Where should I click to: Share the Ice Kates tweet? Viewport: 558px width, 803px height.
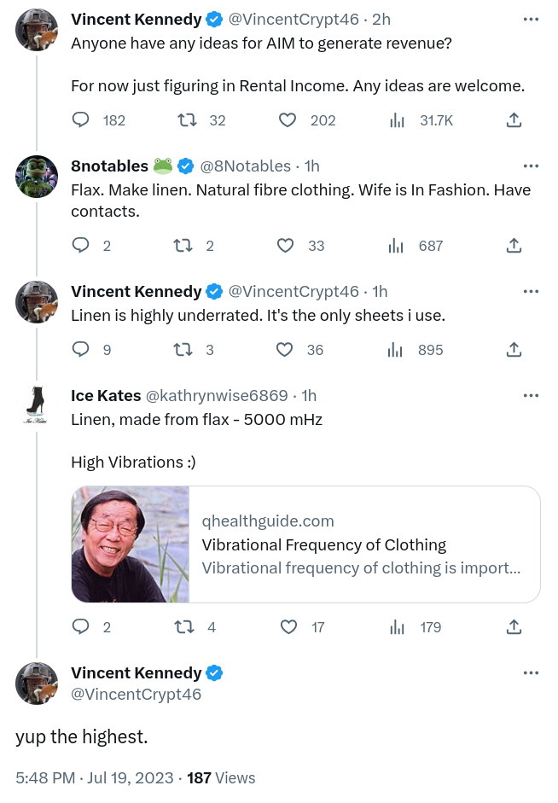point(514,627)
